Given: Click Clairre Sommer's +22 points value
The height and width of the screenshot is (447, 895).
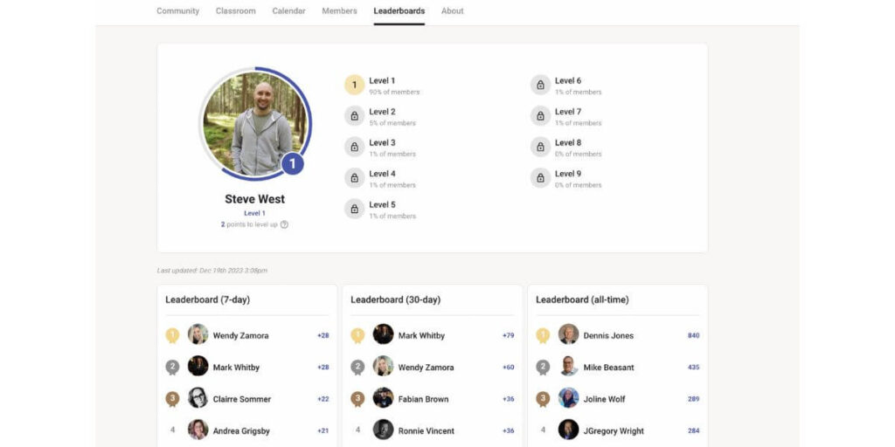Looking at the screenshot, I should 323,400.
